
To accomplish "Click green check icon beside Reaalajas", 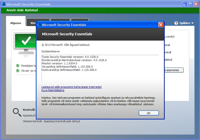I will pyautogui.click(x=18, y=66).
